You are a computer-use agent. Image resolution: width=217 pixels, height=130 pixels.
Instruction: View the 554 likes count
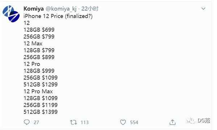tap(134, 122)
